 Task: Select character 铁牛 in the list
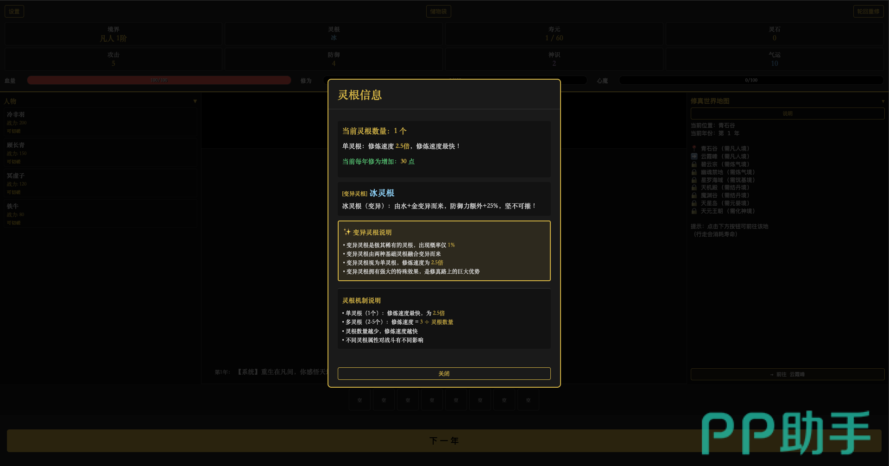pyautogui.click(x=101, y=214)
